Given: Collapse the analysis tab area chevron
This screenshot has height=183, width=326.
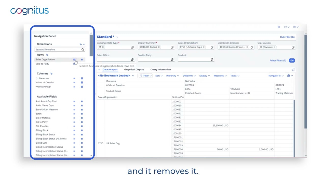Looking at the screenshot, I should (x=99, y=70).
